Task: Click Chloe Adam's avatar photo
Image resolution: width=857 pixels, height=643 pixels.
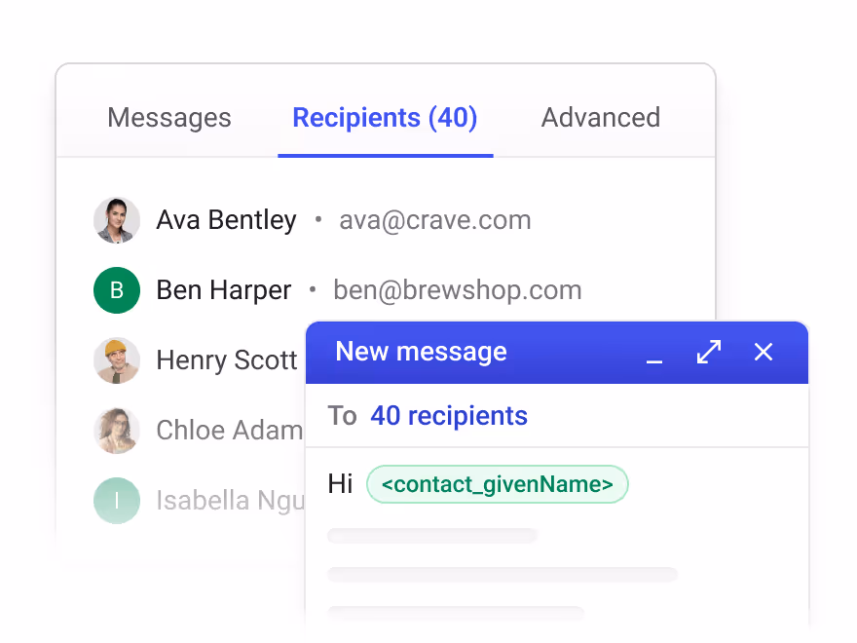Action: pos(117,430)
